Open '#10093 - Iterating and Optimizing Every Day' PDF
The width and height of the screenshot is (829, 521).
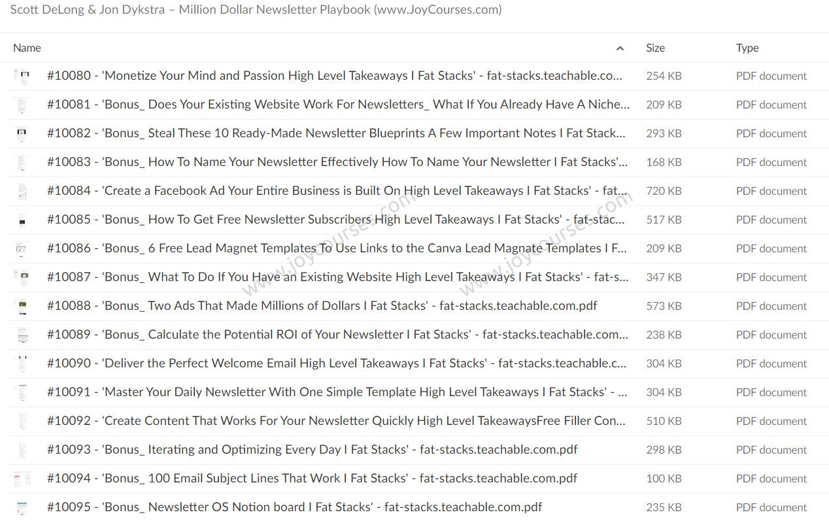click(313, 450)
